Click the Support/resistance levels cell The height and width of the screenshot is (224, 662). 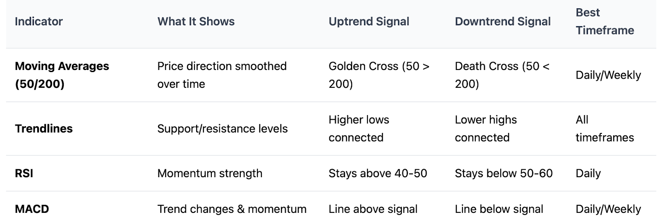point(222,129)
